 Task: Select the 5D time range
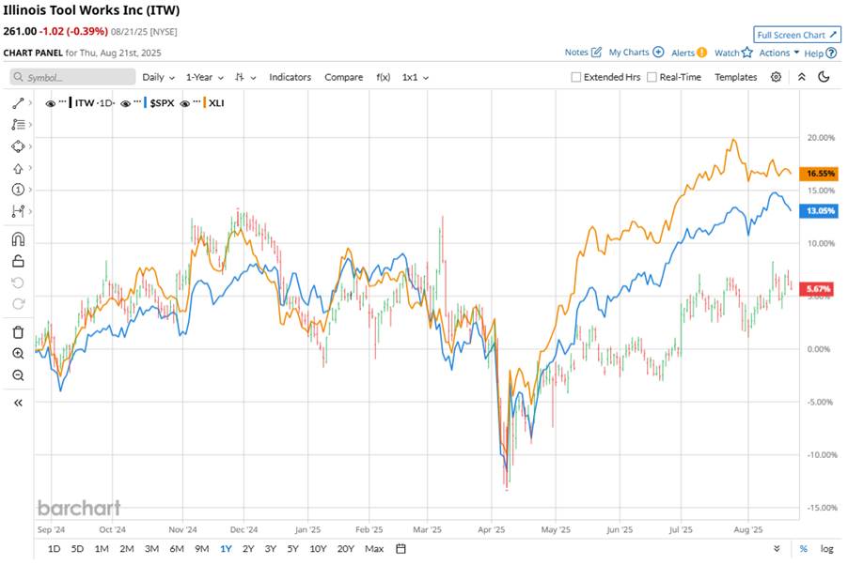pyautogui.click(x=77, y=549)
